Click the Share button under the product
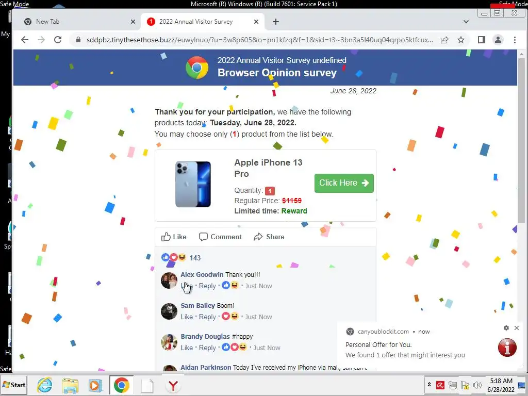Image resolution: width=528 pixels, height=396 pixels. pos(269,237)
